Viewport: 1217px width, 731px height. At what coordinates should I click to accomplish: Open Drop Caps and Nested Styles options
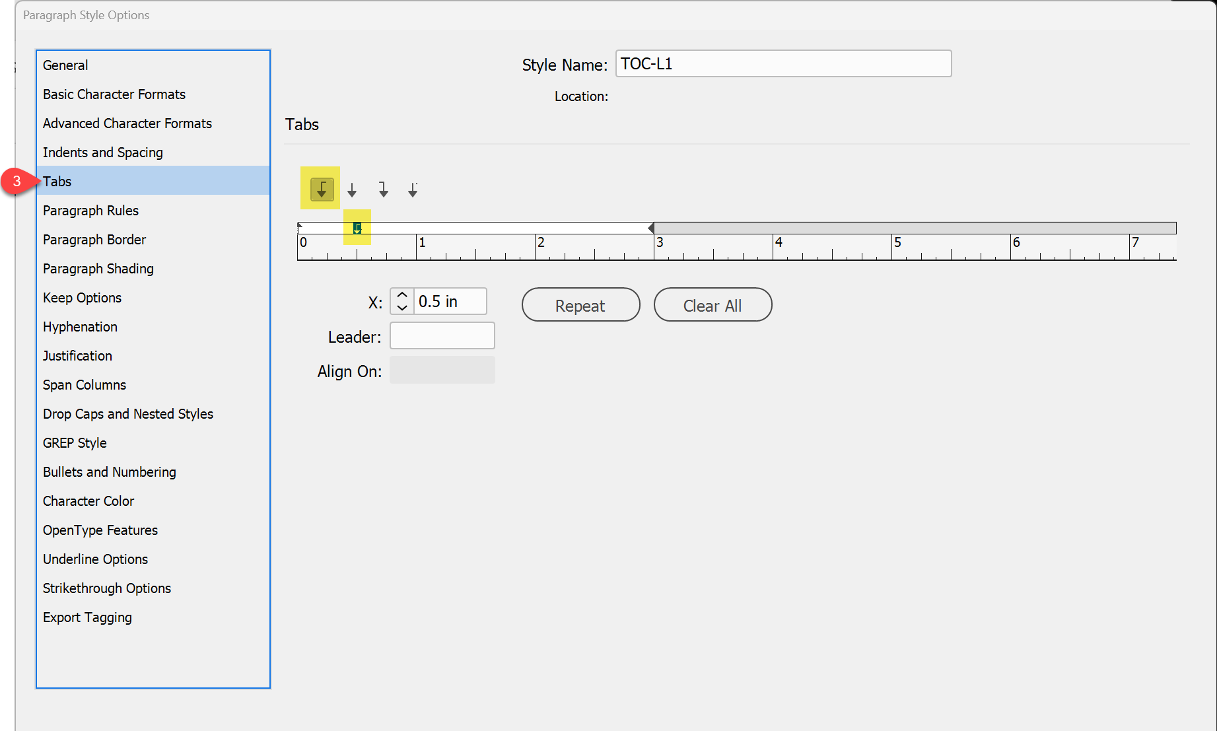click(127, 413)
